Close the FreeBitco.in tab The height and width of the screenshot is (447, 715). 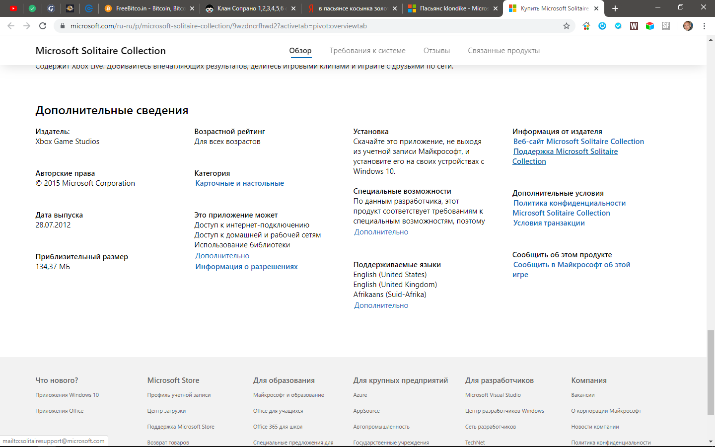point(192,8)
